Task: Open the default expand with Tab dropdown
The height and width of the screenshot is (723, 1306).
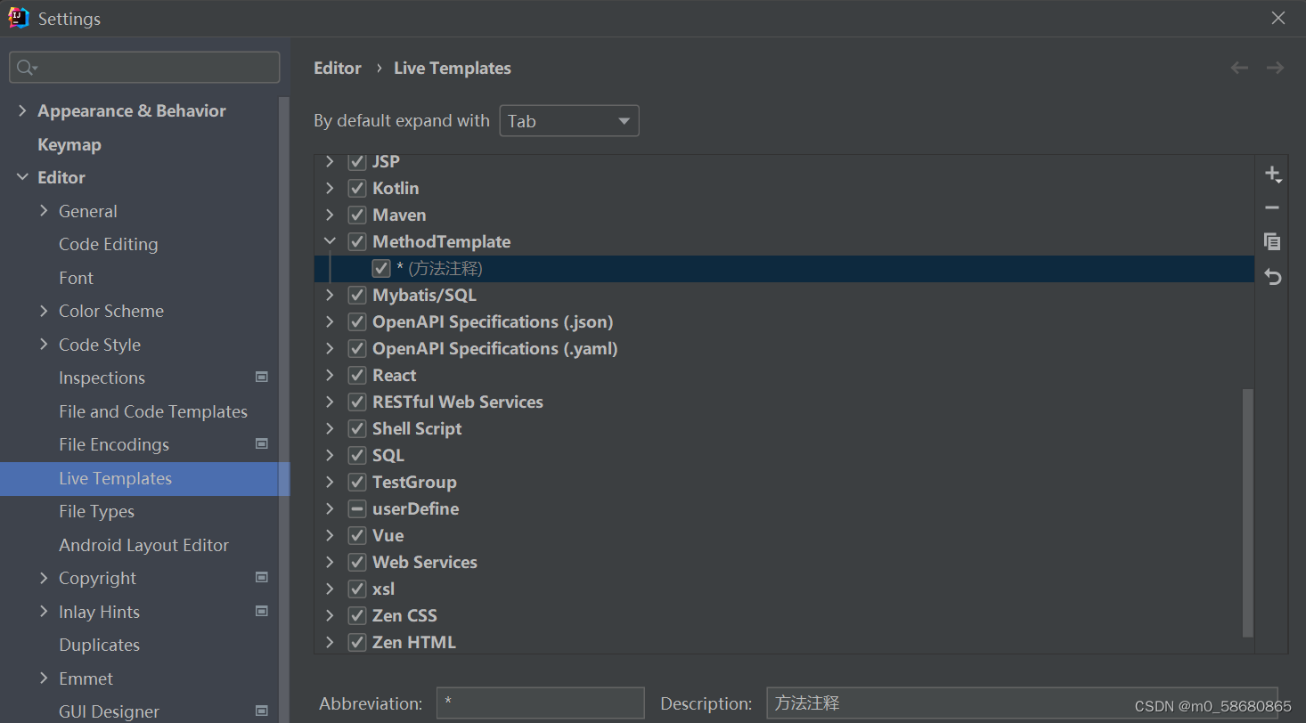Action: coord(569,121)
